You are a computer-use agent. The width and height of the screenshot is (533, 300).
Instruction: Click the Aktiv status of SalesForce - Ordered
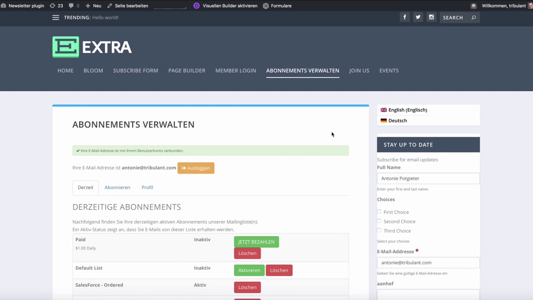(200, 285)
